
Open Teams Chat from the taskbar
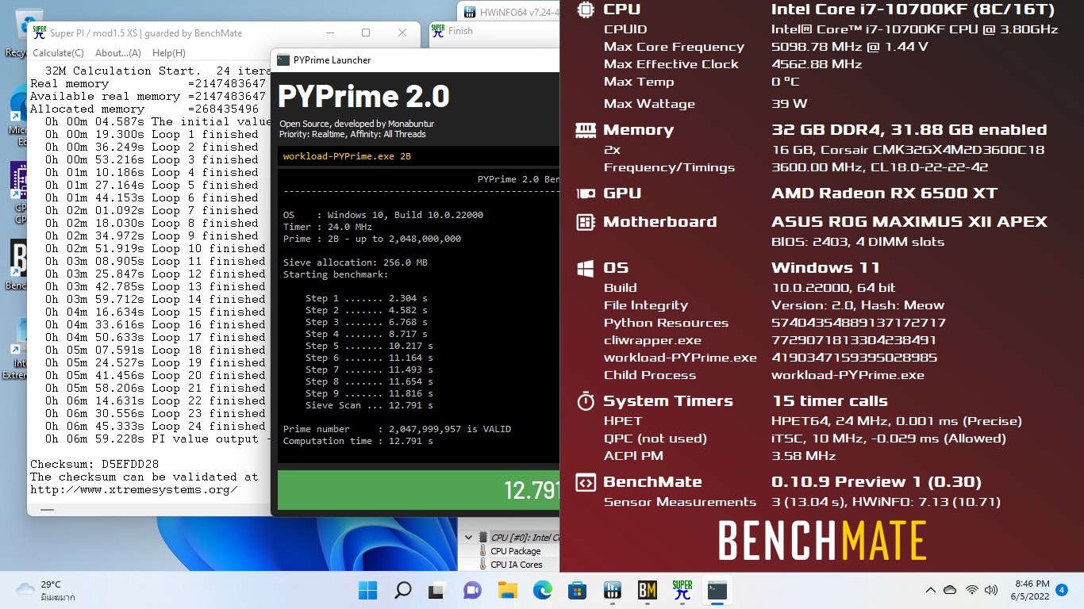pos(472,590)
